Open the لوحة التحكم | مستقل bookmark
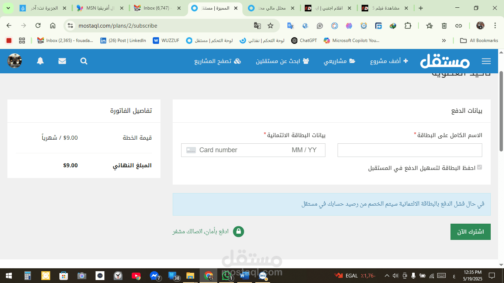This screenshot has width=504, height=283. tap(209, 41)
